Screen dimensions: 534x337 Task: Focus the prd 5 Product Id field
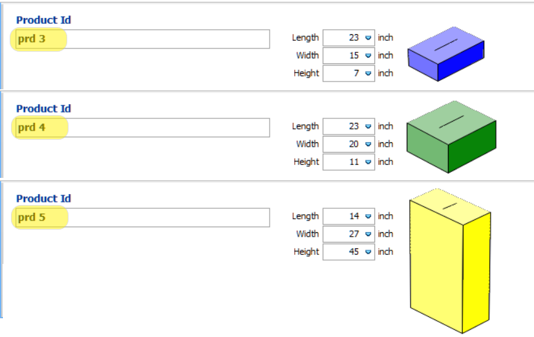coord(143,217)
